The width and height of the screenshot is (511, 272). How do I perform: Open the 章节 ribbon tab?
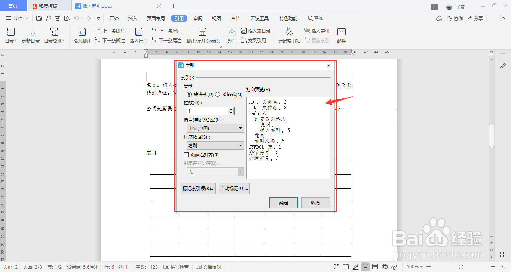point(235,18)
